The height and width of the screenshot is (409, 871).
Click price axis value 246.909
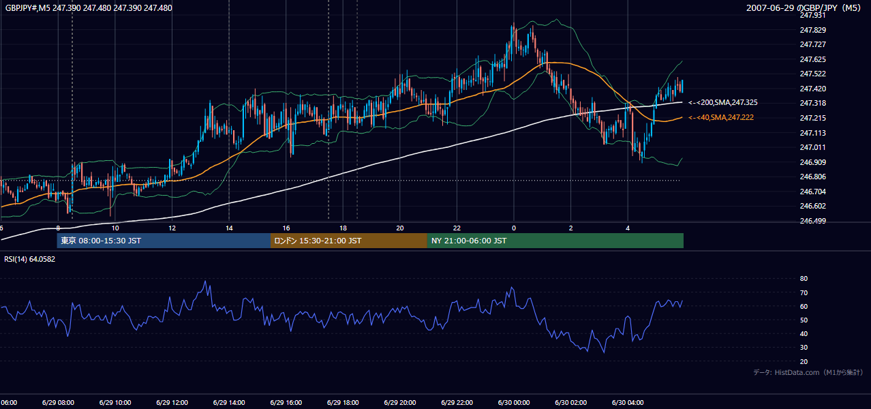point(812,162)
